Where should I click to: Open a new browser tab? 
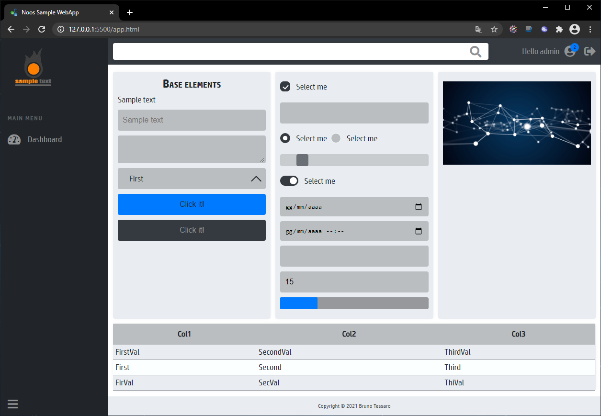[130, 12]
